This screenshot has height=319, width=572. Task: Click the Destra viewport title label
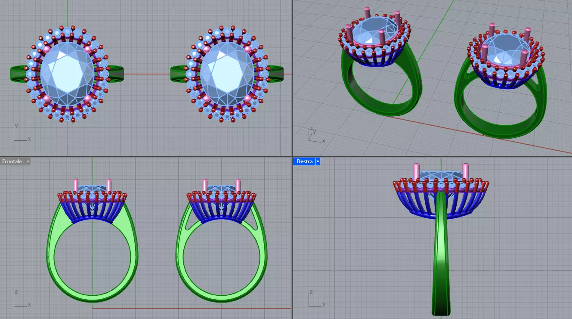click(304, 161)
